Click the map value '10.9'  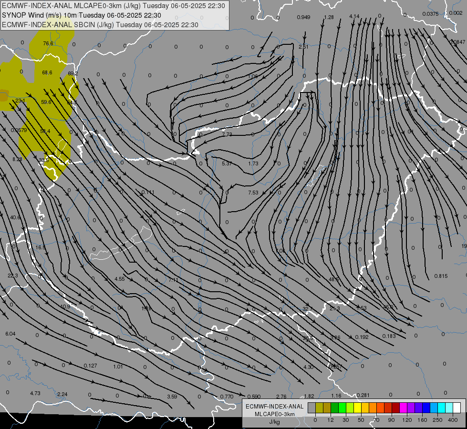[65, 306]
